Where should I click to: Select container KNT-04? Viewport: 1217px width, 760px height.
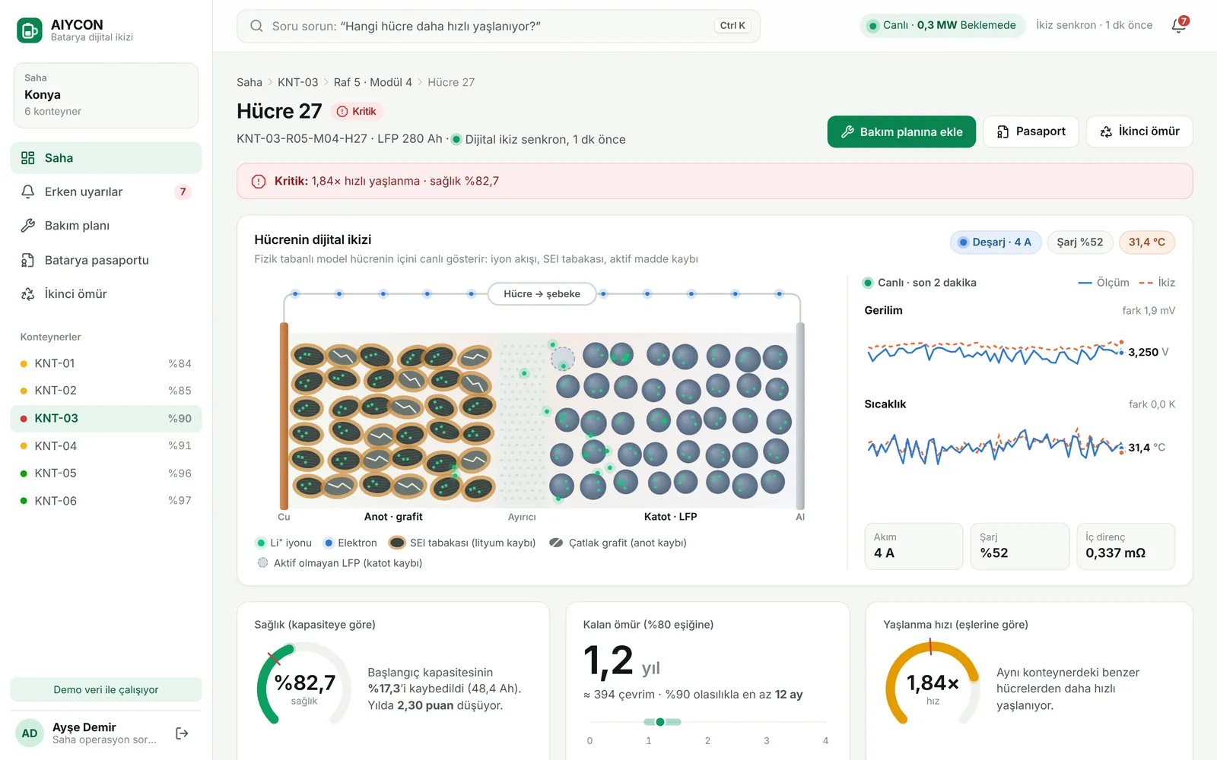click(x=106, y=446)
